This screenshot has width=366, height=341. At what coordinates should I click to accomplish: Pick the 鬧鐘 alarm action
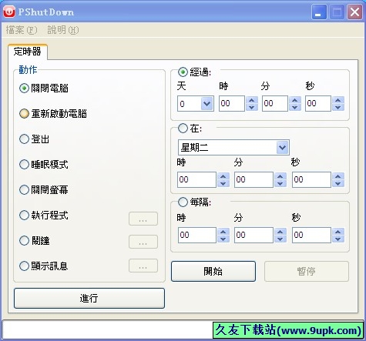point(24,241)
